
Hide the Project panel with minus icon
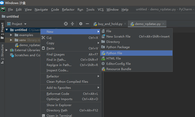[x=87, y=24]
